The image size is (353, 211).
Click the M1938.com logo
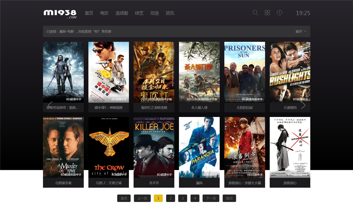click(x=60, y=14)
